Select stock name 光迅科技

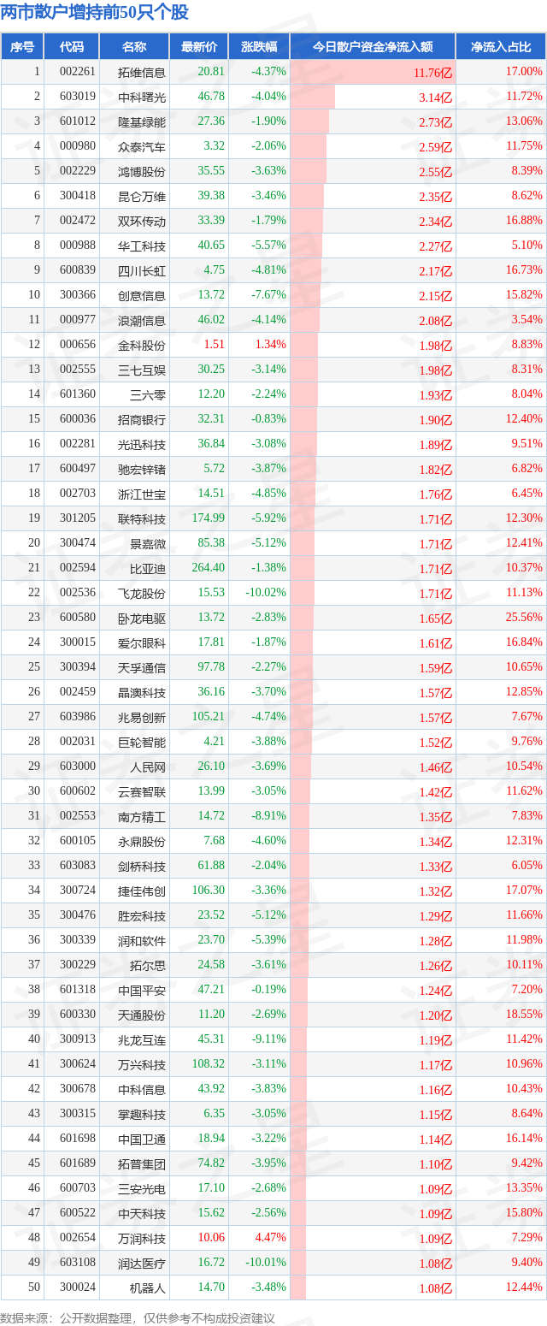pos(142,444)
